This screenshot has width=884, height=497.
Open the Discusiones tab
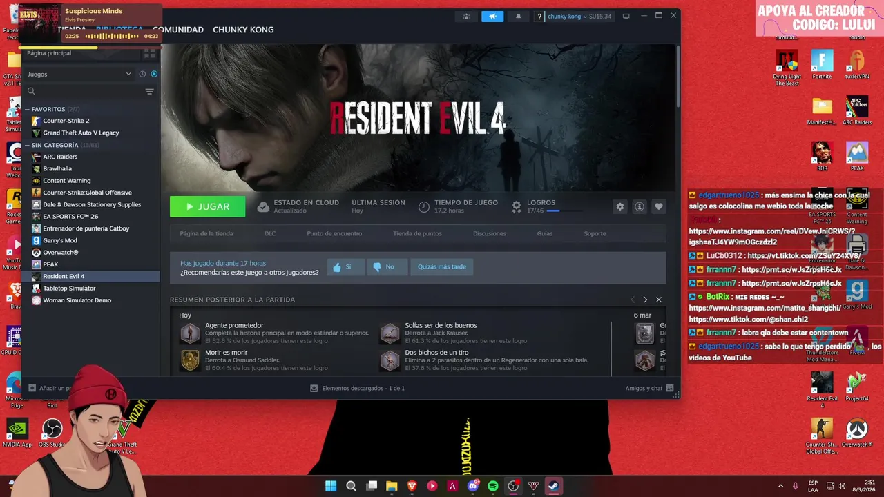490,233
